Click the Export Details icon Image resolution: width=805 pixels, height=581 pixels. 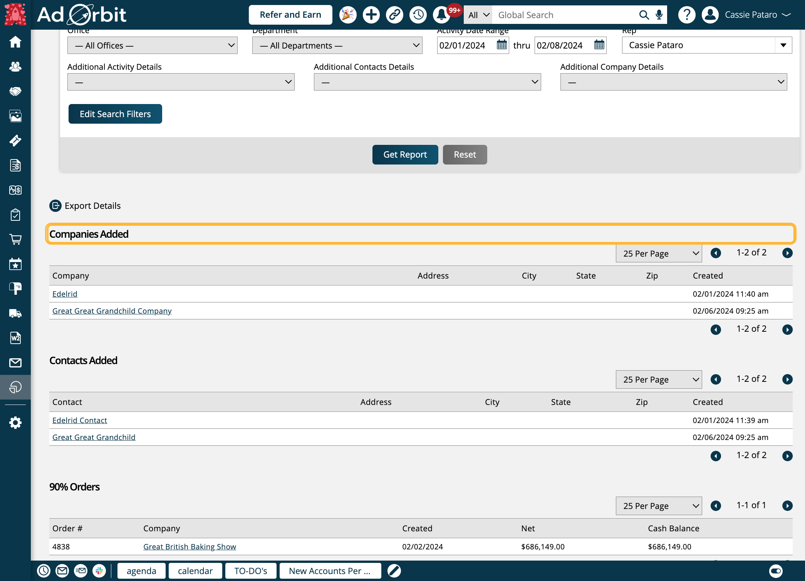55,206
